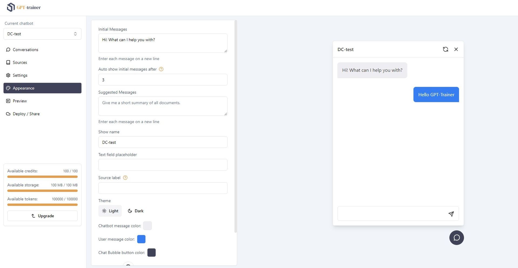Click the resize handle of Initial Messages box
The width and height of the screenshot is (518, 268).
click(226, 51)
